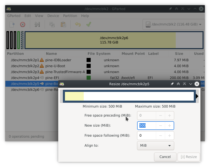This screenshot has height=167, width=210.
Task: Click the new partition toolbar icon
Action: 12,24
